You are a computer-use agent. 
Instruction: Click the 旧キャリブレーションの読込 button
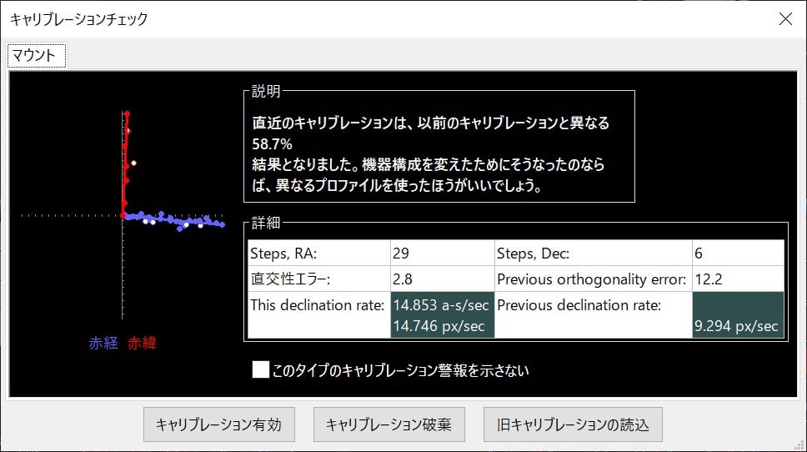[572, 424]
